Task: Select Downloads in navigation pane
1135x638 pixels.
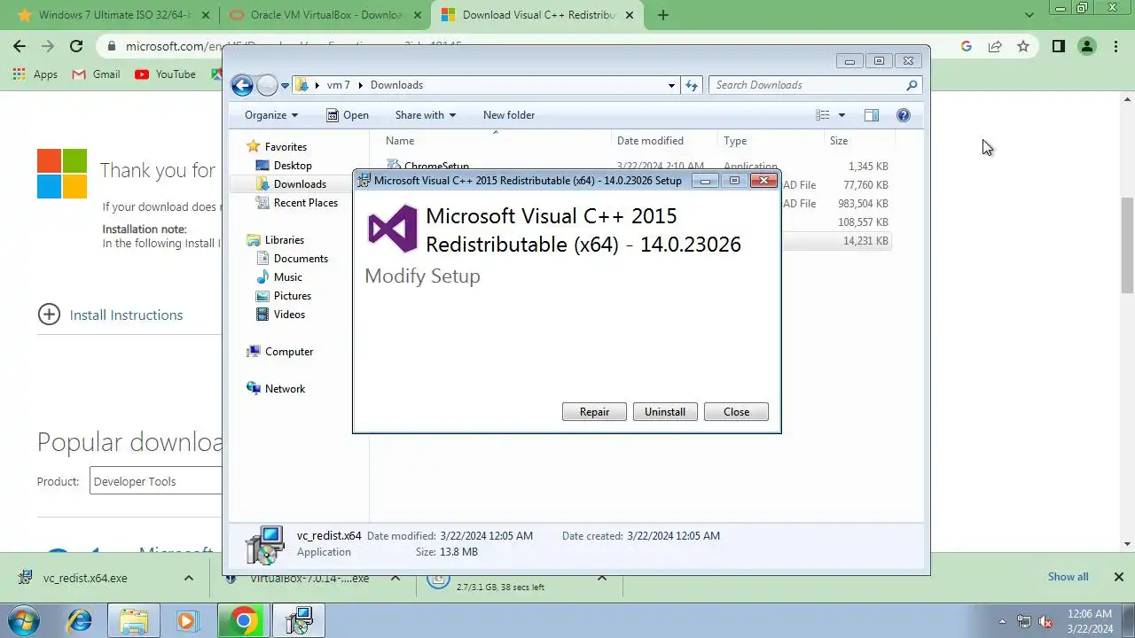Action: tap(291, 184)
